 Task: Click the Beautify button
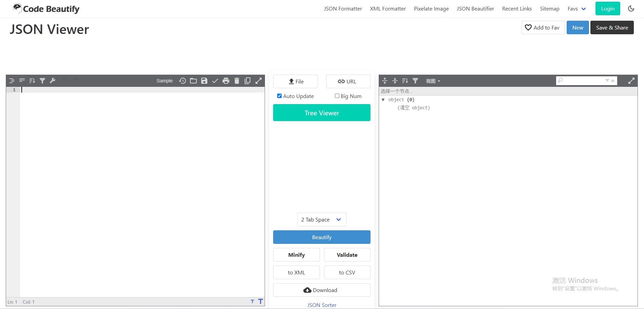(322, 237)
